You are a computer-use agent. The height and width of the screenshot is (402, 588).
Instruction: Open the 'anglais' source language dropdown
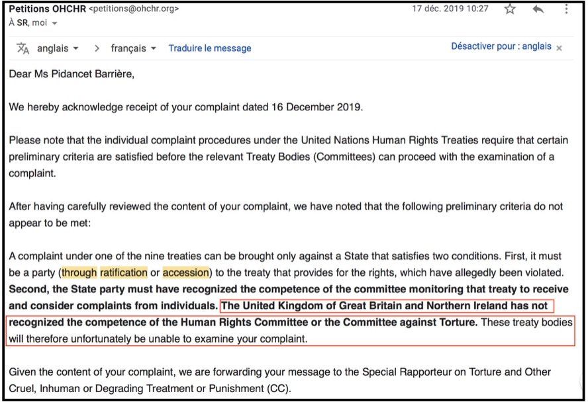tap(58, 48)
